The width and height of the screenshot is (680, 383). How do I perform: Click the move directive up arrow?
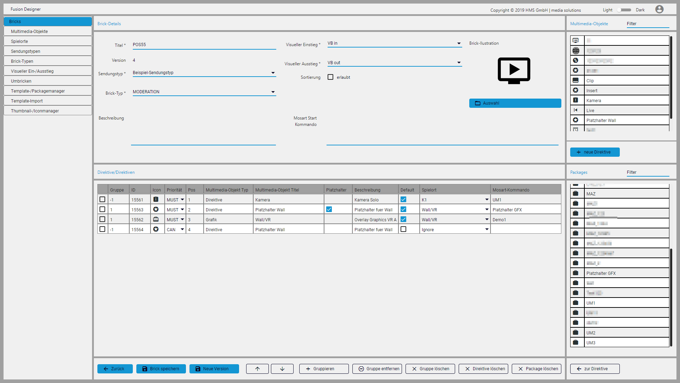click(x=257, y=369)
